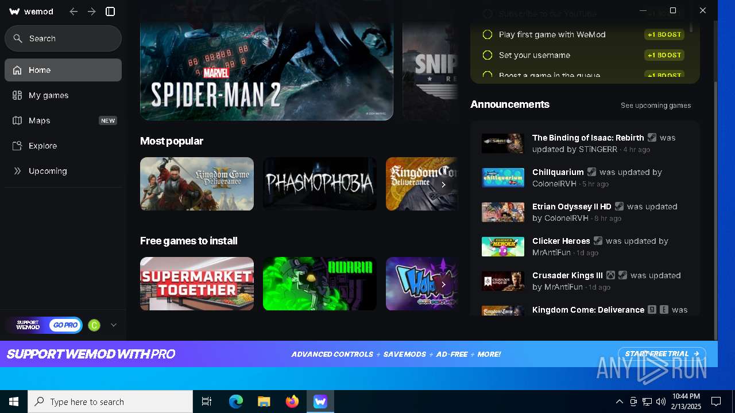Click the Clicker Heroes thumbnail
735x413 pixels.
coord(503,247)
